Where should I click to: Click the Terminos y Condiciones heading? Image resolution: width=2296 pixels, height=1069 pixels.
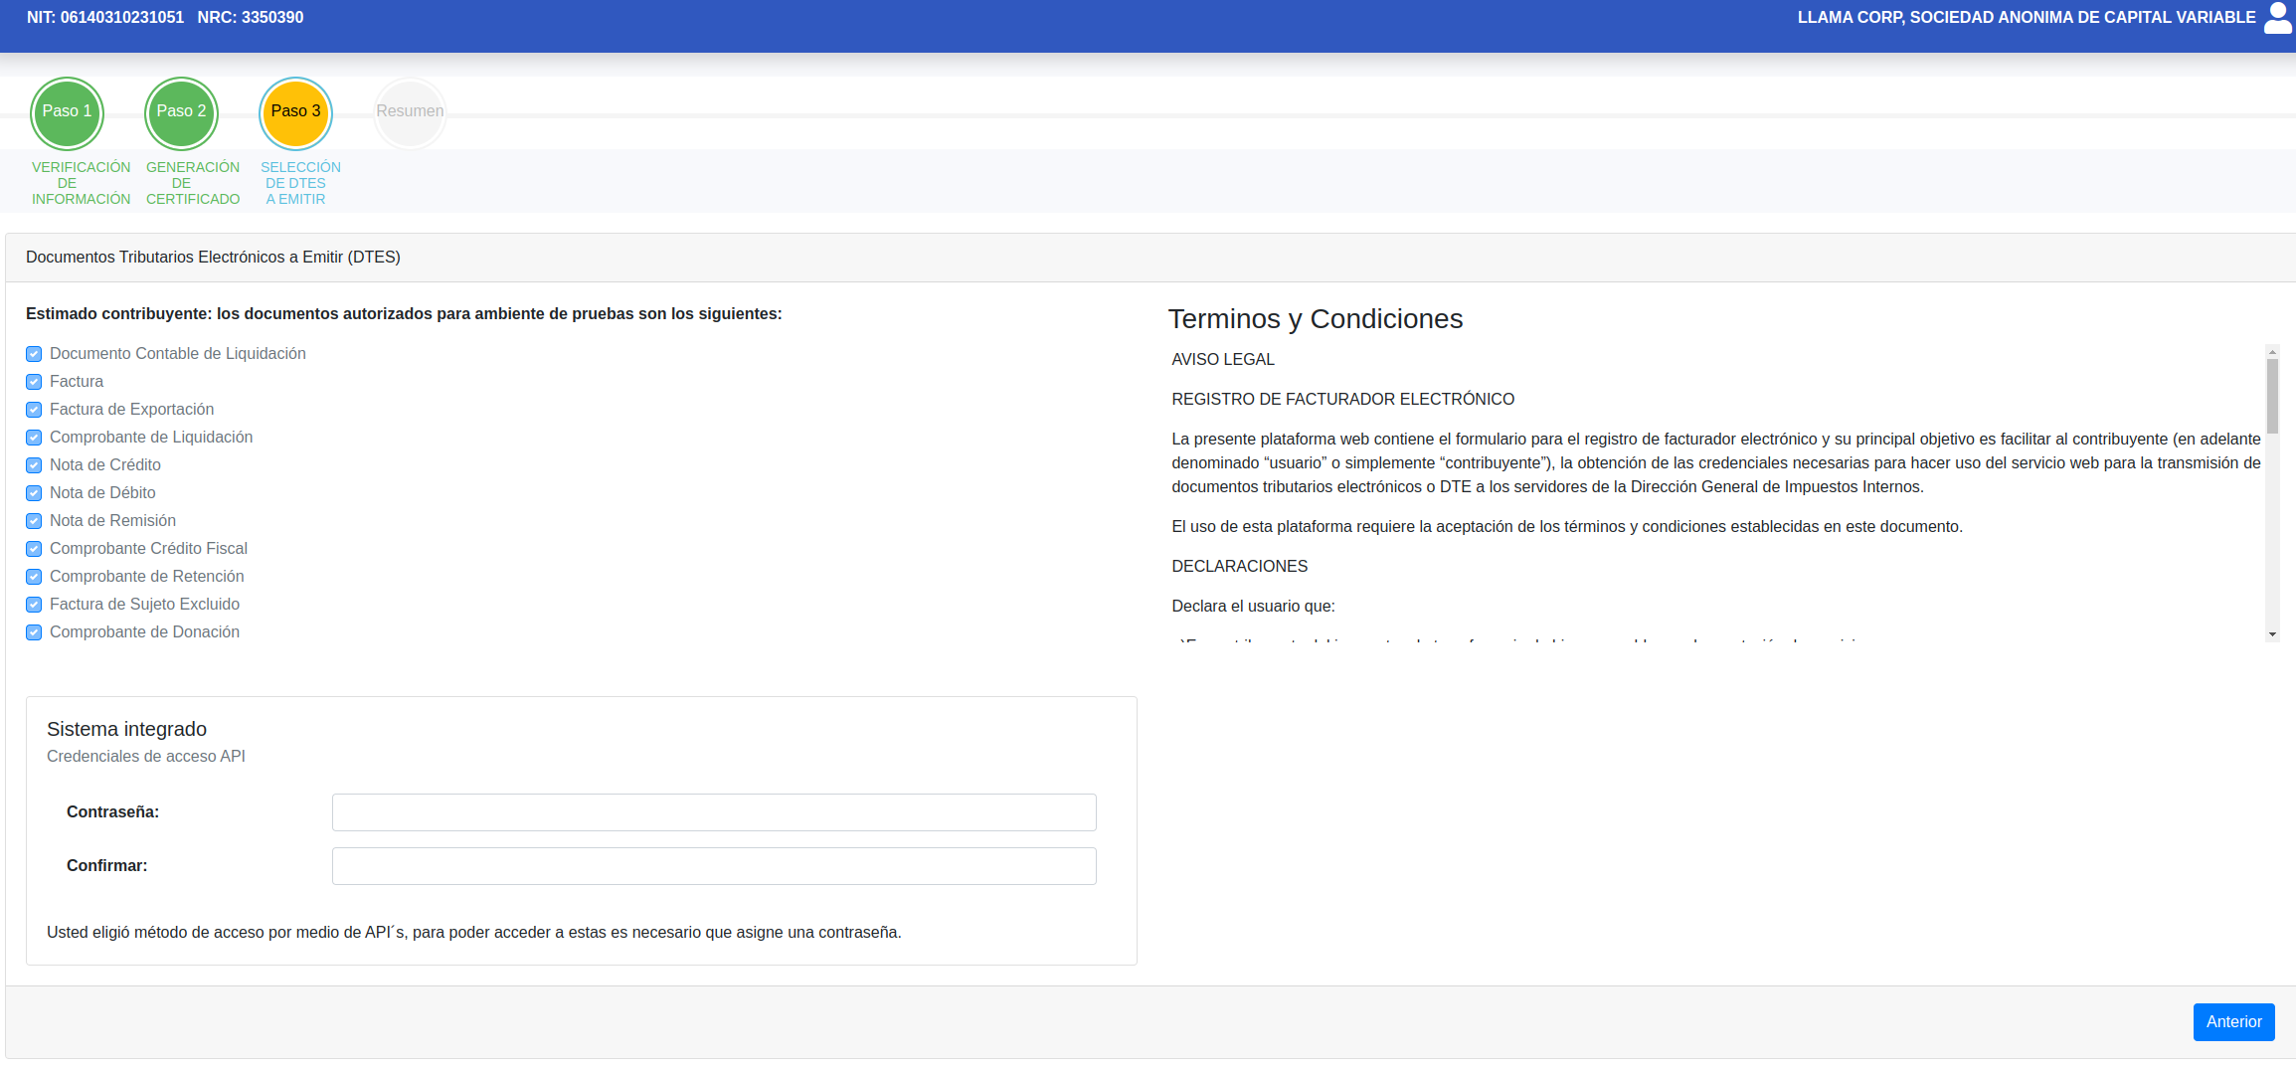pos(1315,319)
